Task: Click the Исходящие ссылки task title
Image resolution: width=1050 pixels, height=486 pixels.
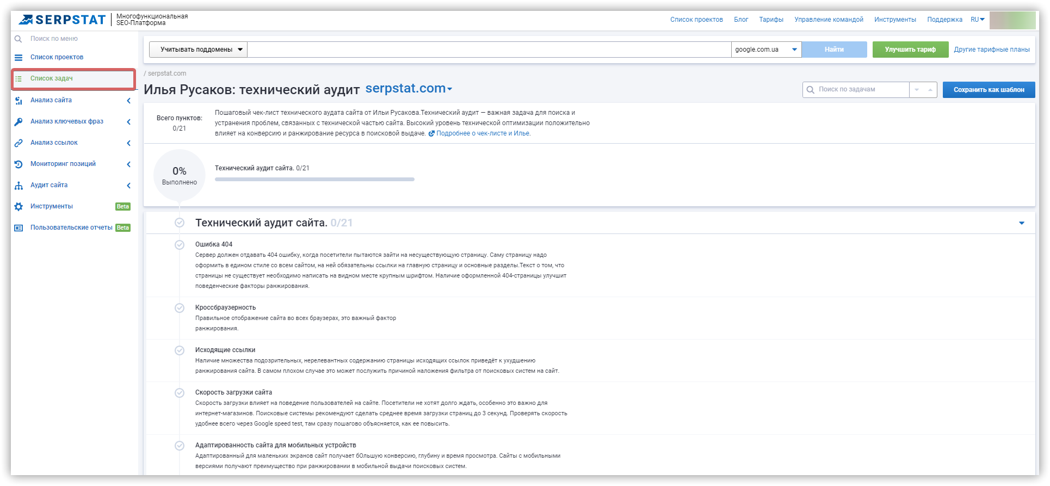Action: coord(225,350)
